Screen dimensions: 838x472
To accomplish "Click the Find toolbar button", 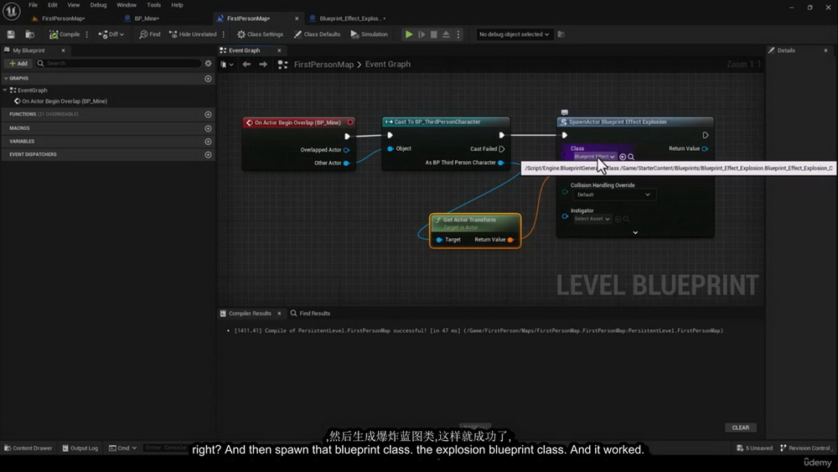I will (x=150, y=34).
